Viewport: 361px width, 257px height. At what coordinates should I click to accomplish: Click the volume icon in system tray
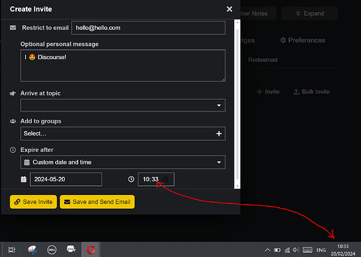pyautogui.click(x=296, y=250)
